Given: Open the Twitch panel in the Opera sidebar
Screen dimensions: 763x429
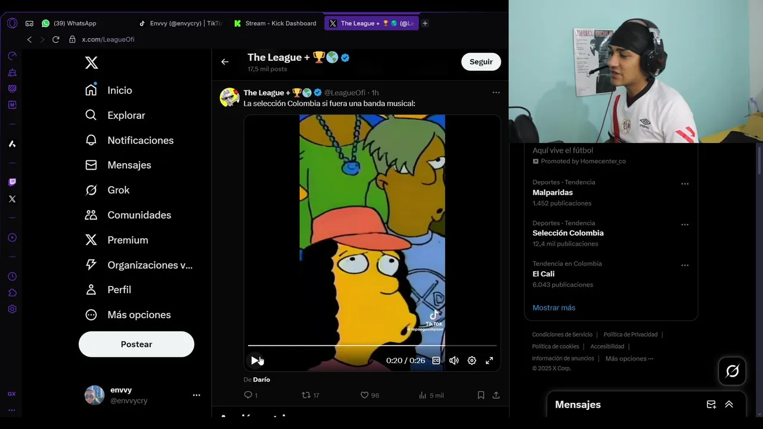Looking at the screenshot, I should point(12,182).
